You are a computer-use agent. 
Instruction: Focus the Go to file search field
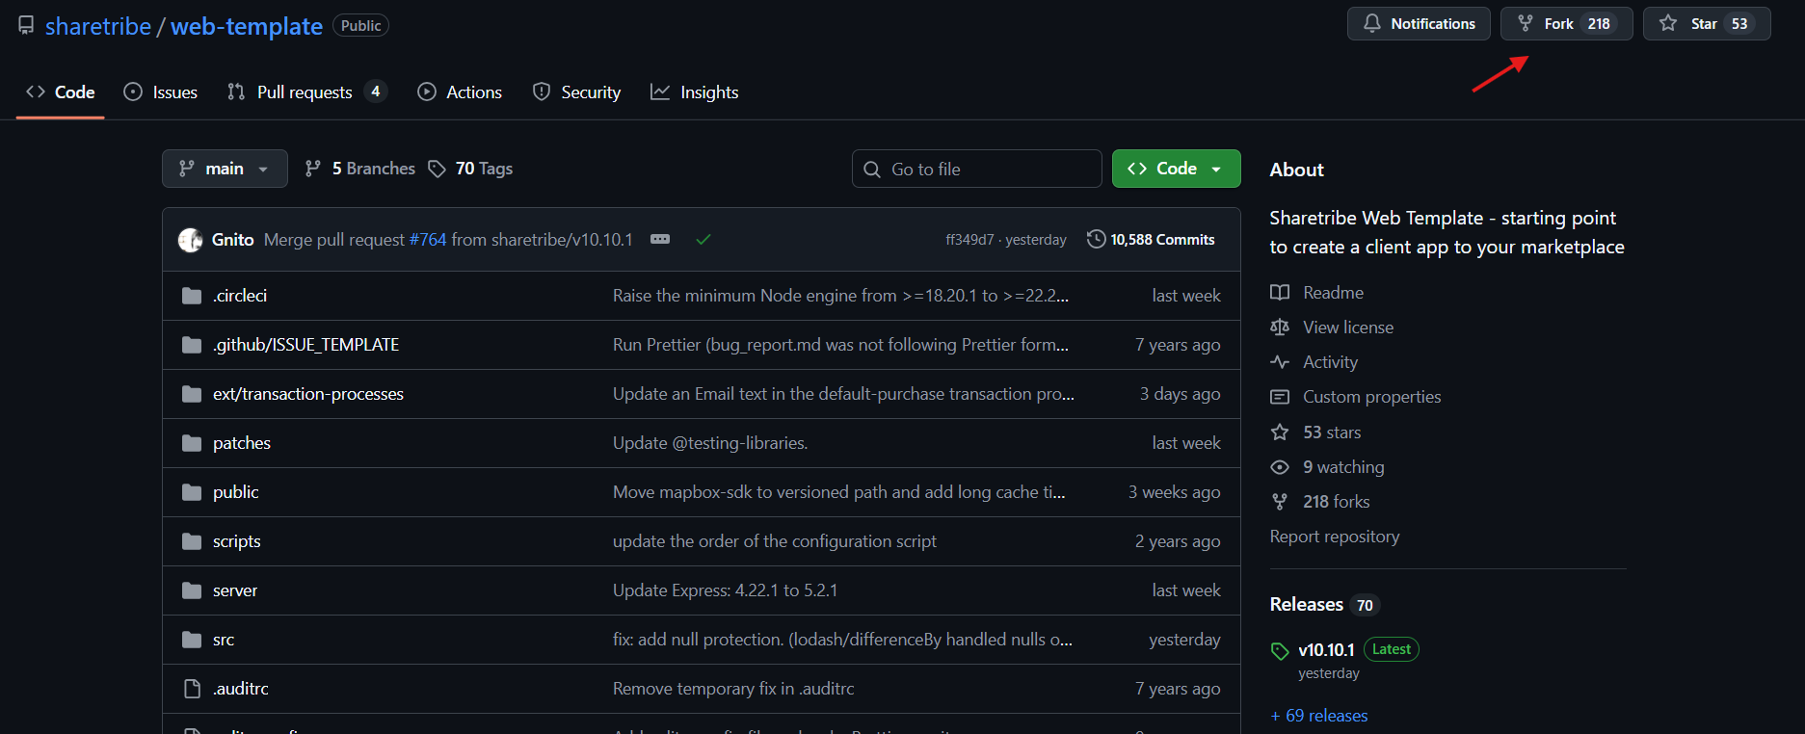(x=977, y=169)
